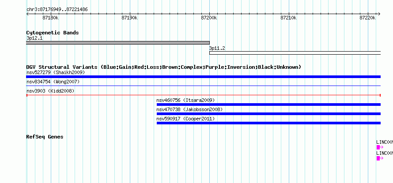
Task: Click the 87180k ruler tick label
Action: (x=50, y=18)
